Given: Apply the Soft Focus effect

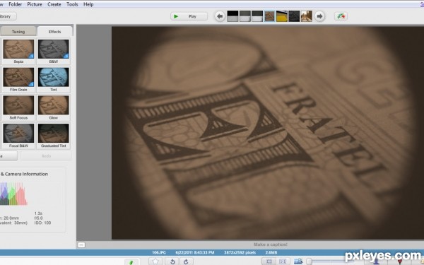Looking at the screenshot, I should point(18,107).
